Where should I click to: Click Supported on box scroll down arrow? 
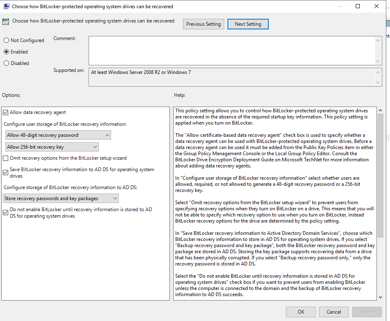tap(378, 82)
